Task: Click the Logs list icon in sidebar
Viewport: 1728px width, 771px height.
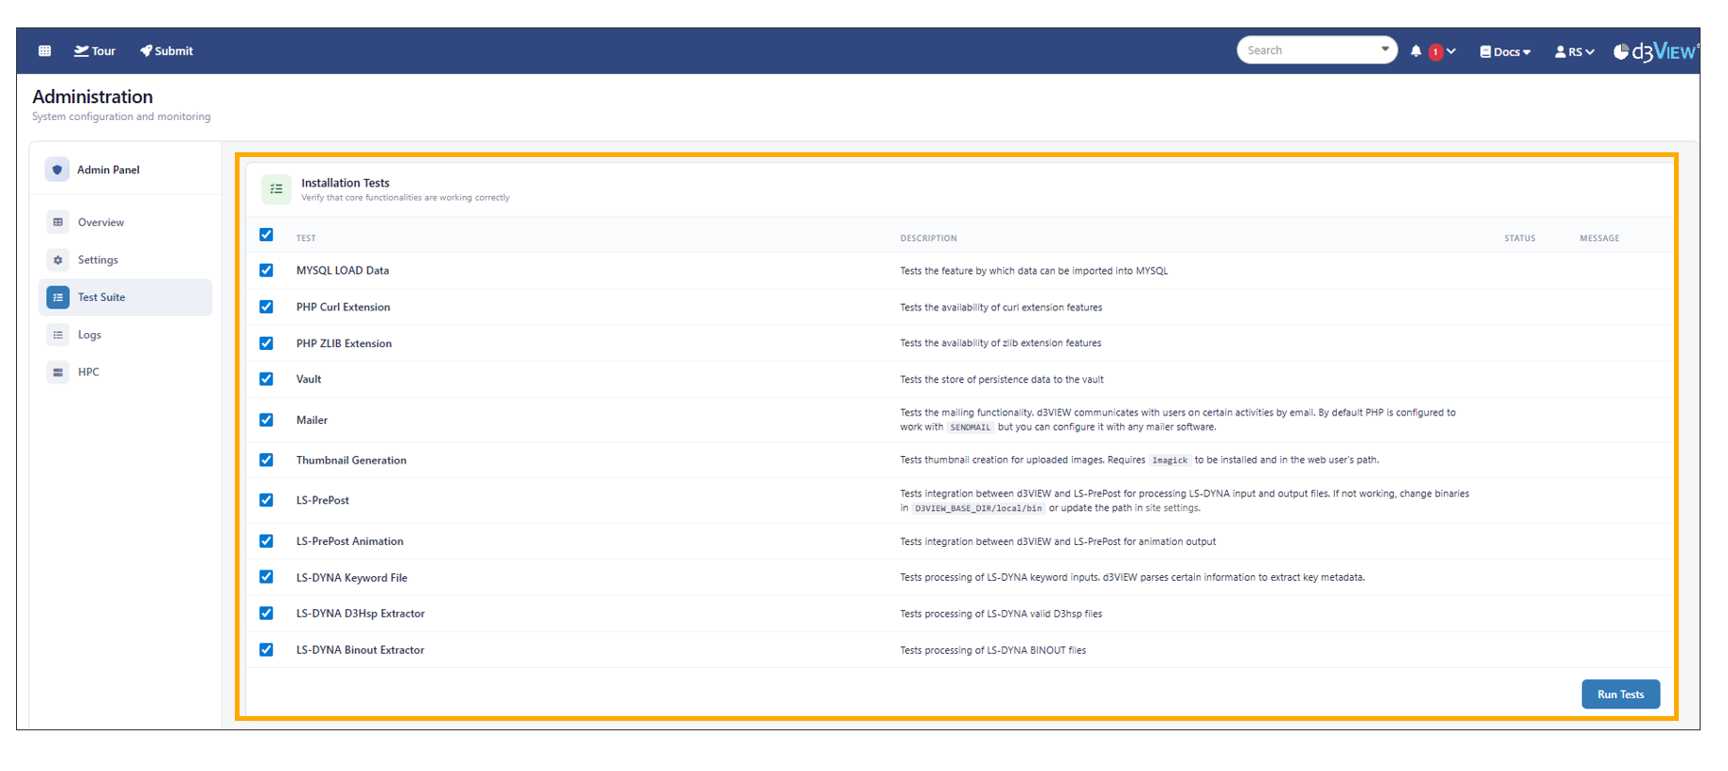Action: (x=58, y=335)
